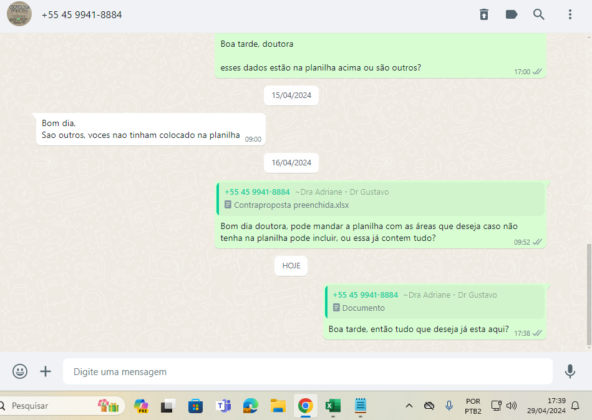Image resolution: width=592 pixels, height=420 pixels.
Task: Open Microsoft Store from taskbar
Action: pyautogui.click(x=196, y=406)
